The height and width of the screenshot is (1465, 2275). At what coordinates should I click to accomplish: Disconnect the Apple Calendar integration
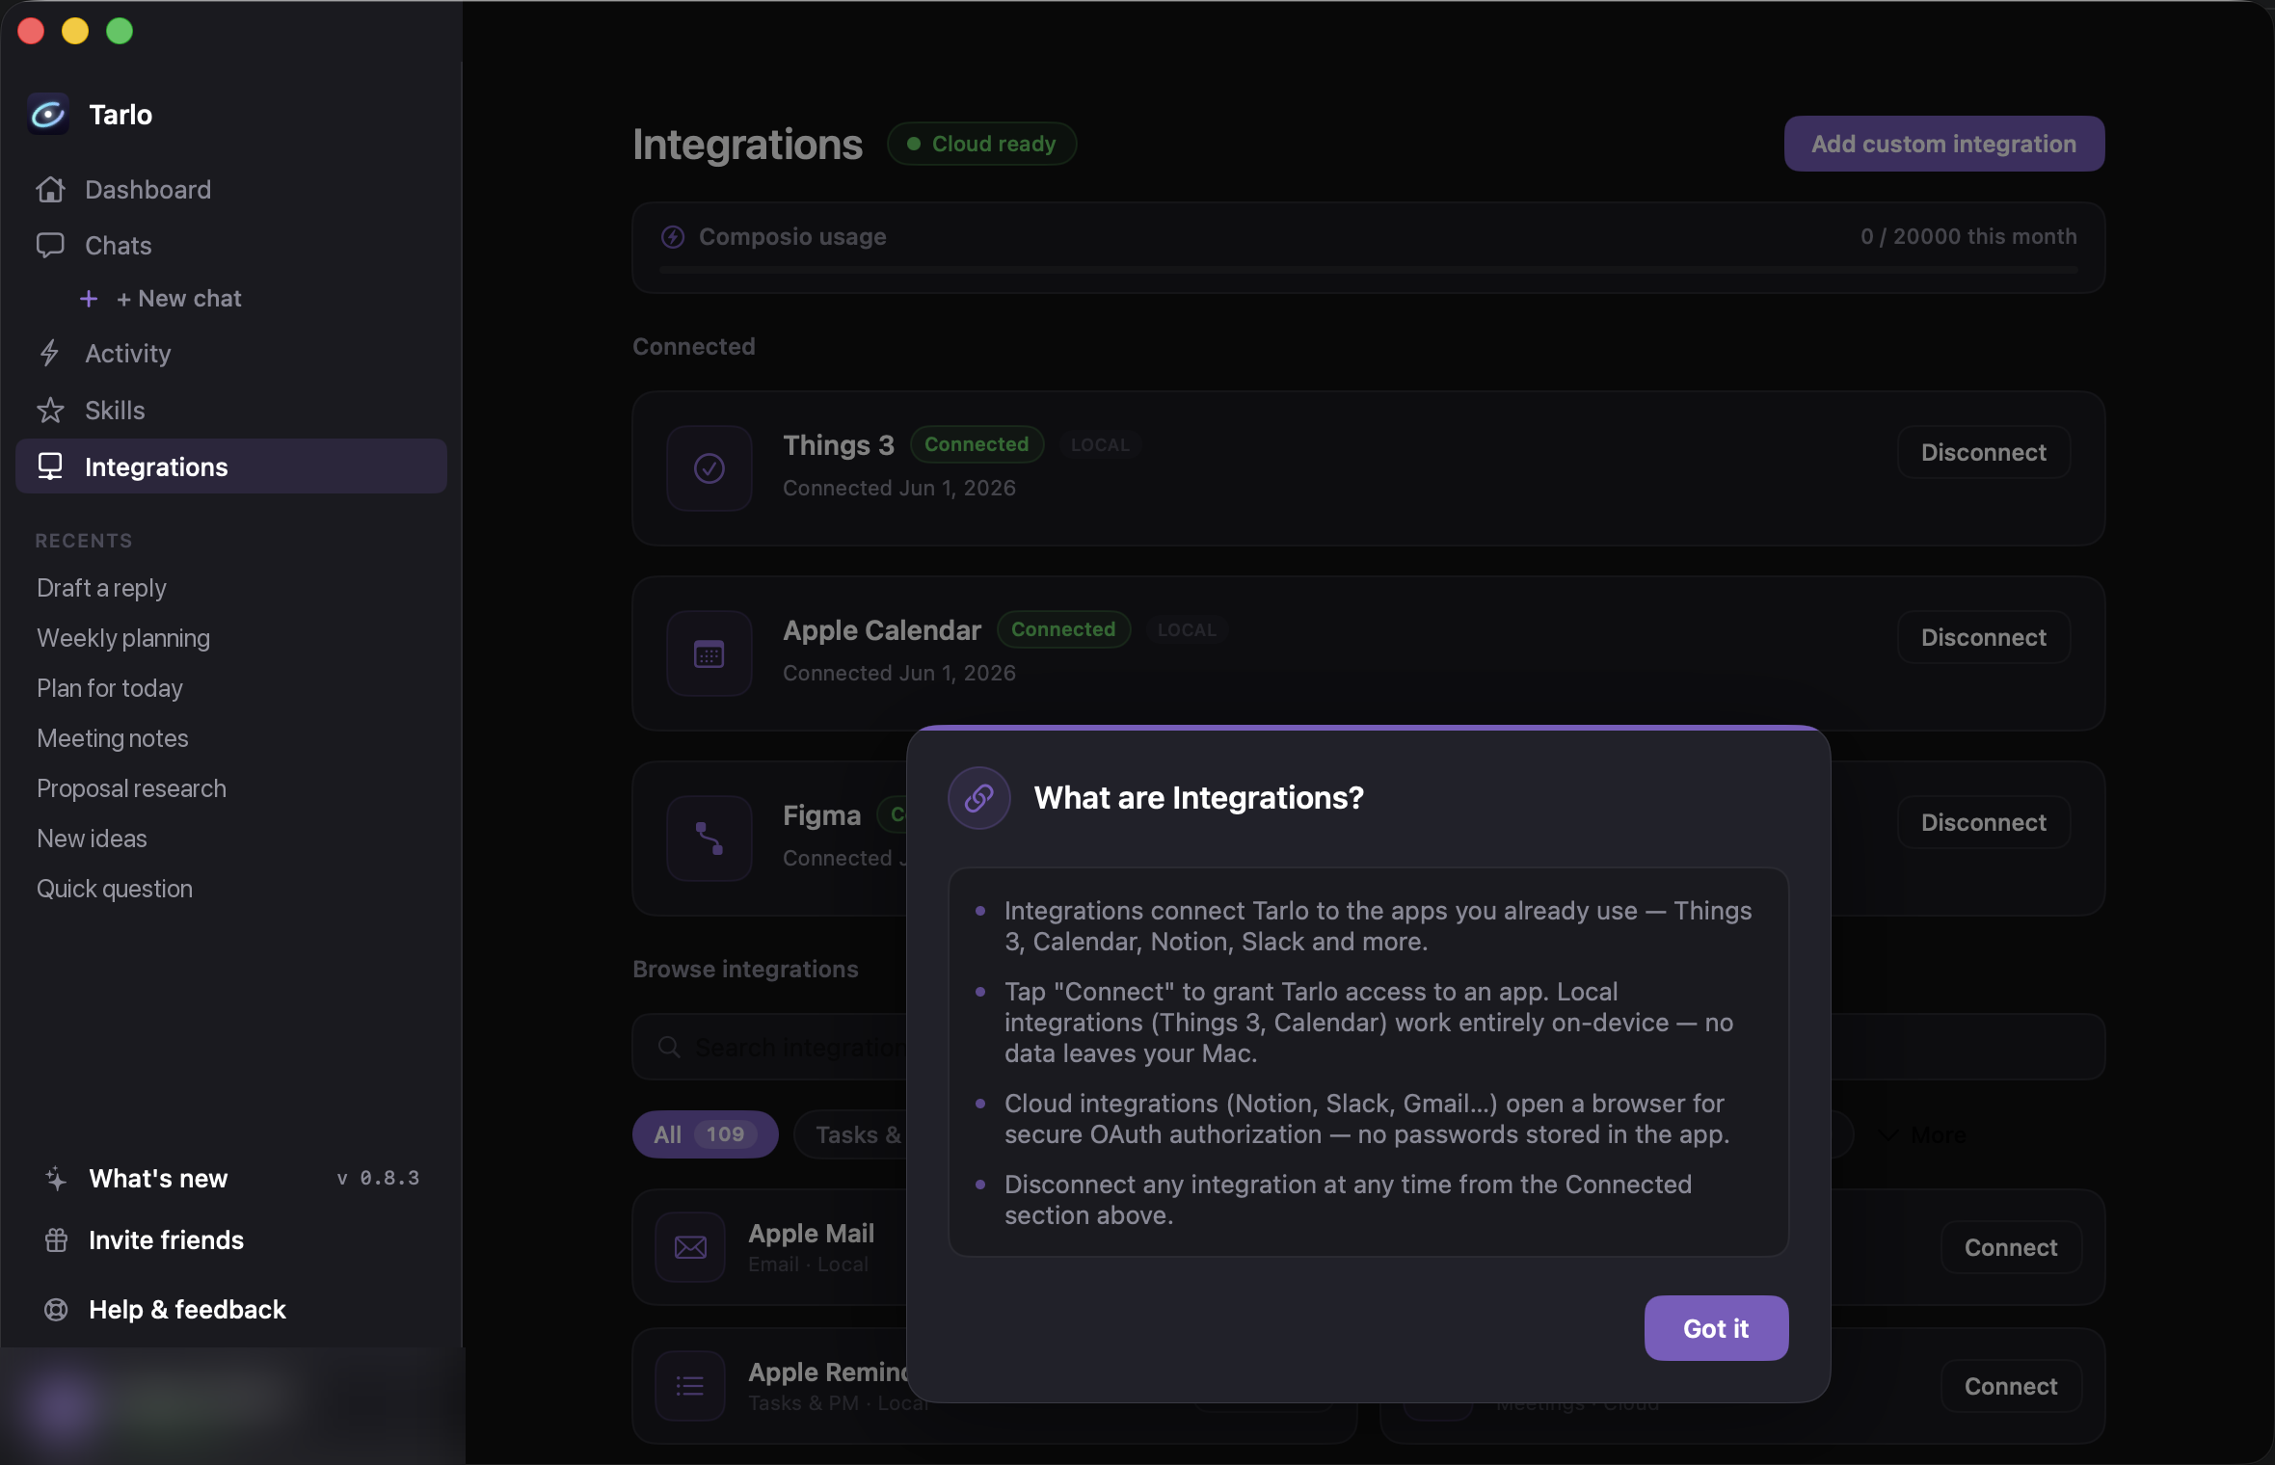point(1983,637)
